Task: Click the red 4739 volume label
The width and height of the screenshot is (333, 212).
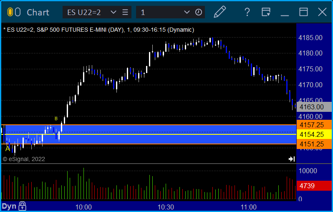Action: [314, 186]
